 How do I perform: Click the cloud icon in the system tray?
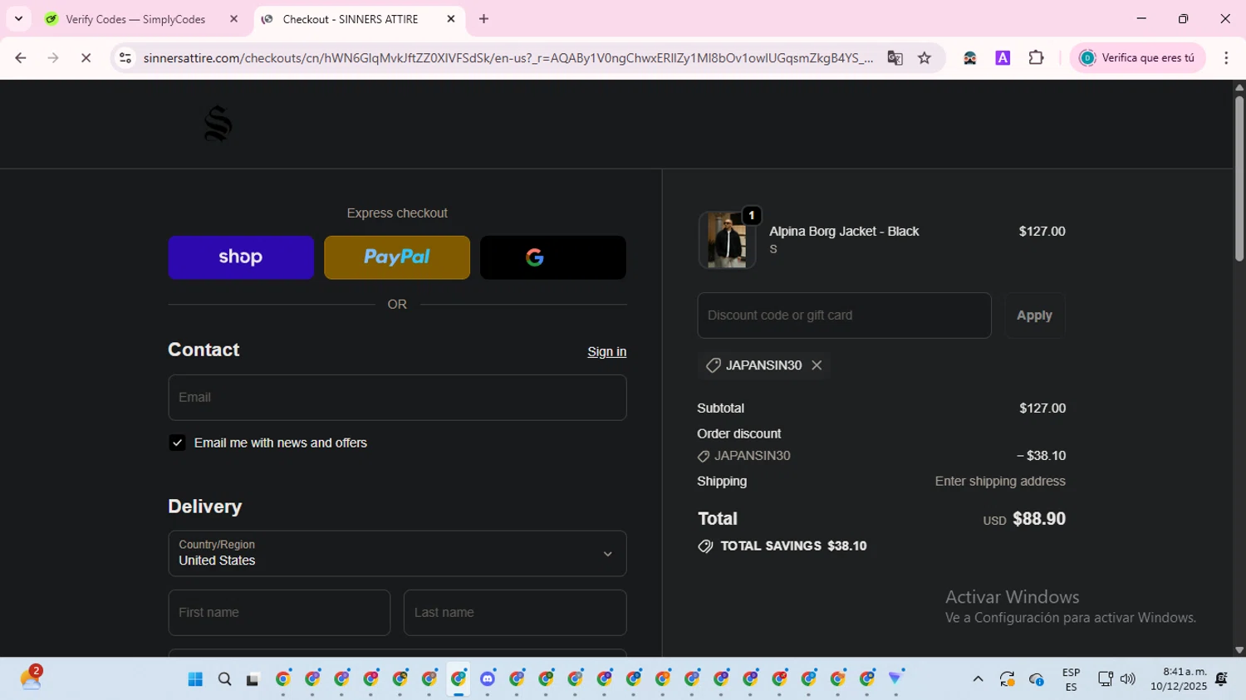(x=1036, y=679)
